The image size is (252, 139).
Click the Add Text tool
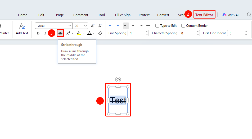tap(22, 29)
